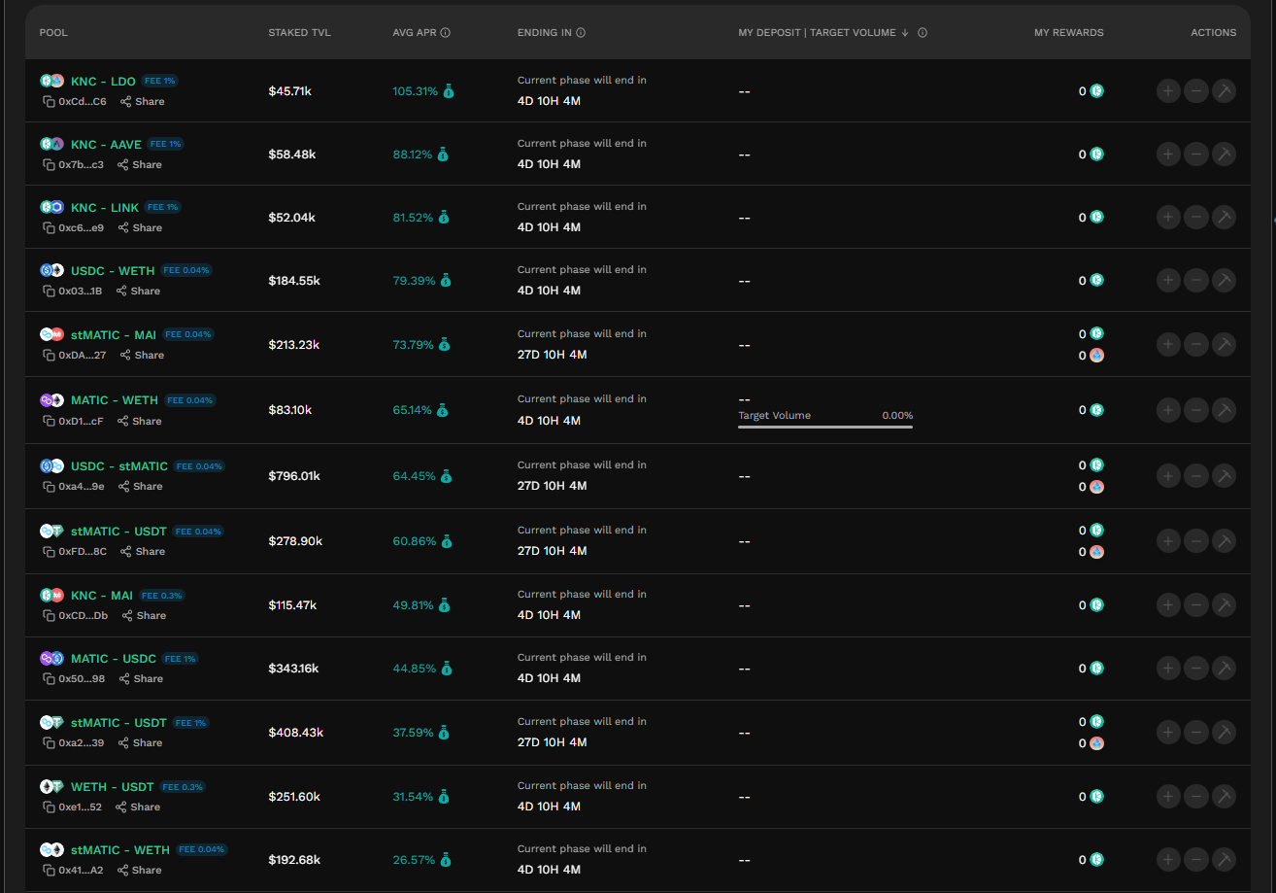This screenshot has height=893, width=1276.
Task: Click the money bag icon beside 105.31% APR
Action: coord(449,91)
